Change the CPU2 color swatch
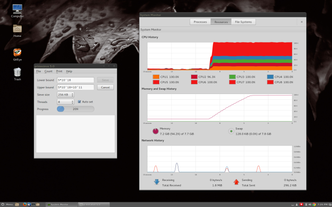 pos(194,77)
